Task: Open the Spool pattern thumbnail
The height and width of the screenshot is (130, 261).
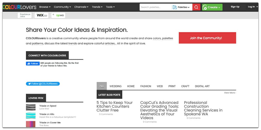Action: click(x=31, y=107)
